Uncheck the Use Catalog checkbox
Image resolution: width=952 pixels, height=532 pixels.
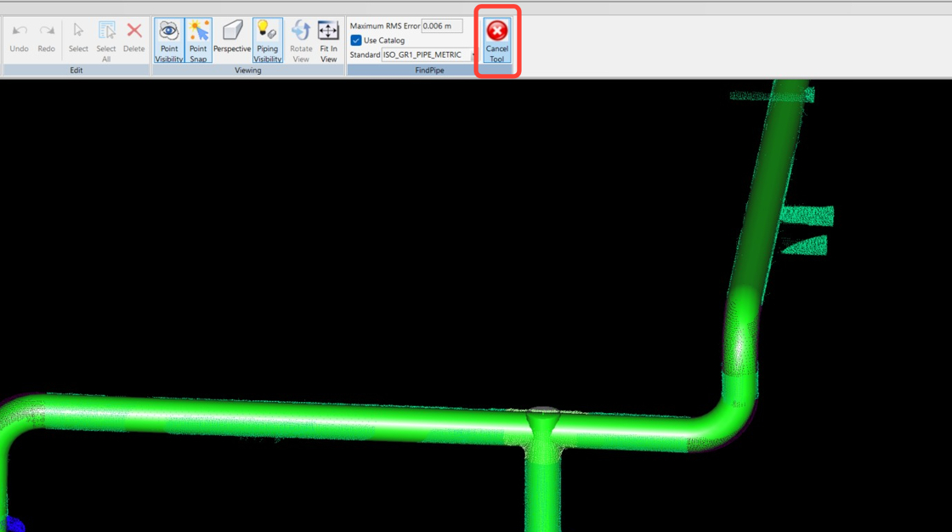point(356,40)
